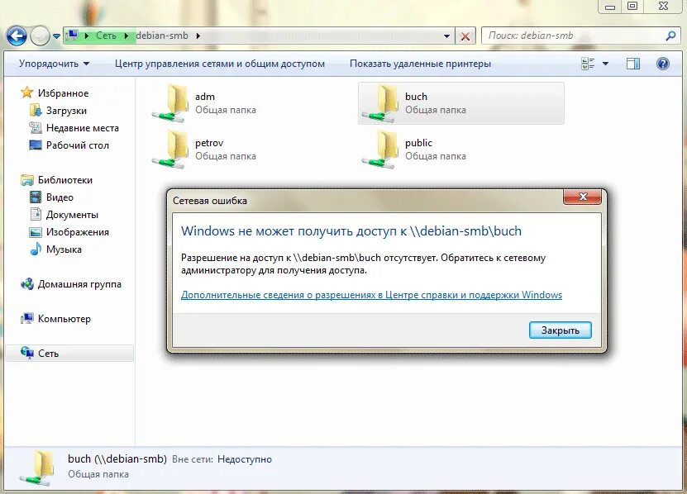Go back with the blue Back arrow
Image resolution: width=687 pixels, height=494 pixels.
17,36
